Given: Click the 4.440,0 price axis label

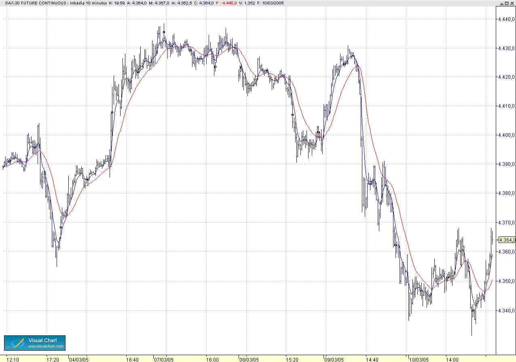Looking at the screenshot, I should click(x=506, y=19).
